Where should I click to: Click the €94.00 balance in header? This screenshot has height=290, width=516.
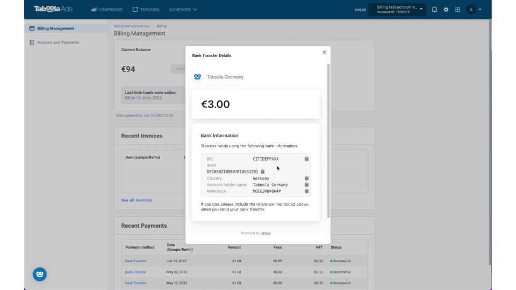pyautogui.click(x=360, y=10)
